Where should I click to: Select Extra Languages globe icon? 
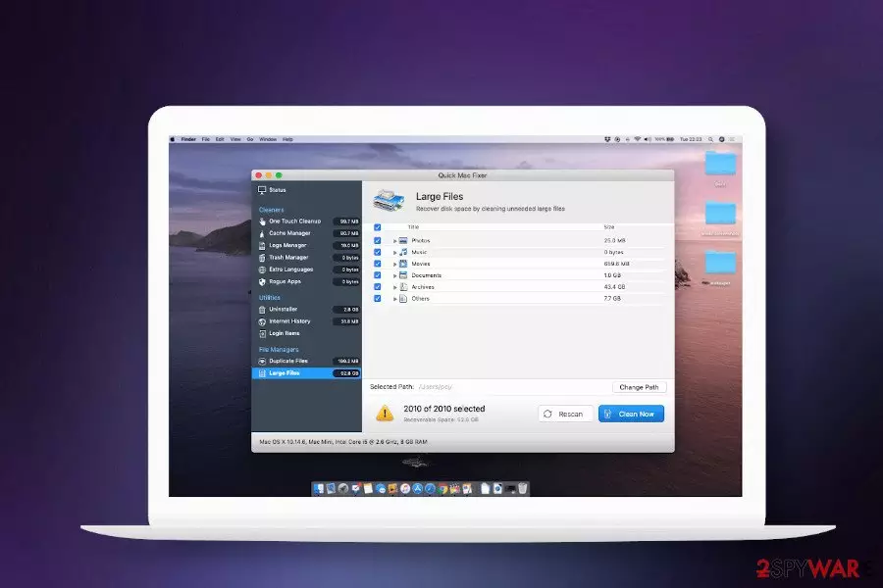[262, 269]
